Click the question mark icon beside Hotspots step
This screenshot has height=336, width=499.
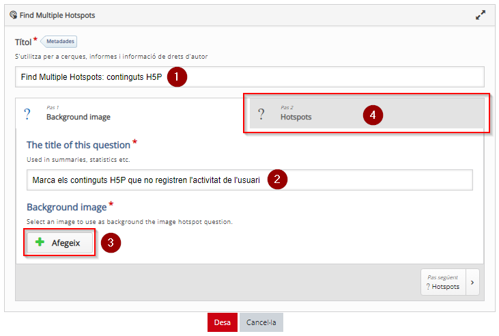(261, 113)
